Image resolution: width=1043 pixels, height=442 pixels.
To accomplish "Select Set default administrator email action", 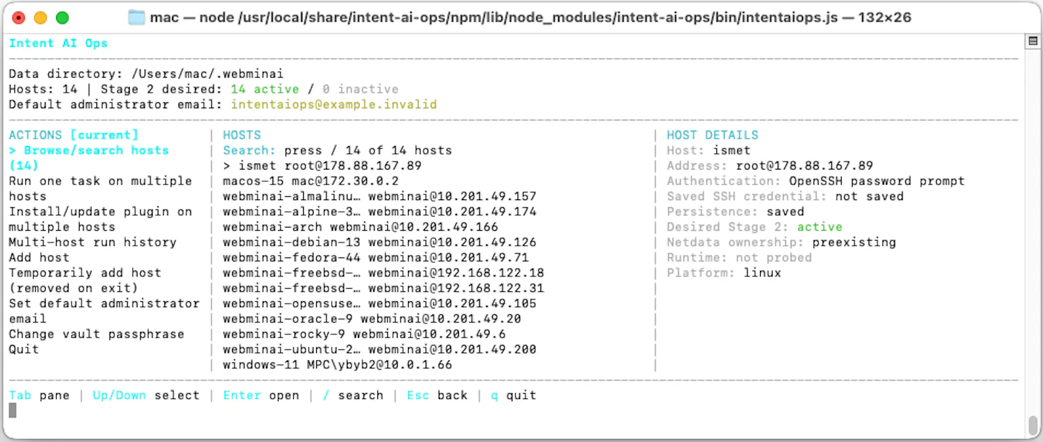I will [x=104, y=311].
